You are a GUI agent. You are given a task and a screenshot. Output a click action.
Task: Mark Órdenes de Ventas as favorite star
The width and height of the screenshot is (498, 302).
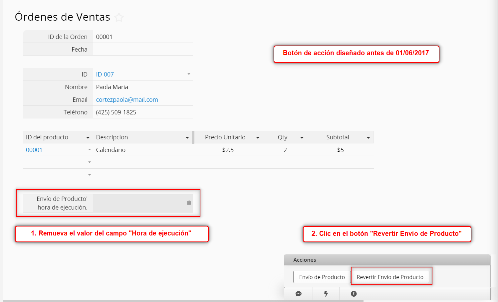pyautogui.click(x=119, y=17)
